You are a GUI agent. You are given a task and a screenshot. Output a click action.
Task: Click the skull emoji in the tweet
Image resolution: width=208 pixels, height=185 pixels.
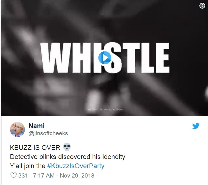click(x=67, y=147)
